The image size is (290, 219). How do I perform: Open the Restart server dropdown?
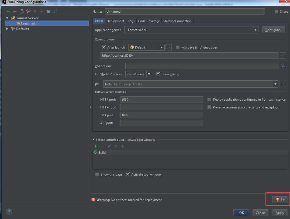[x=149, y=74]
